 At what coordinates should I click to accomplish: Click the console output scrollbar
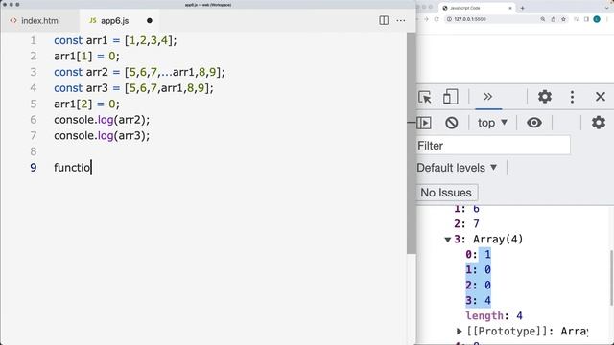[x=611, y=278]
